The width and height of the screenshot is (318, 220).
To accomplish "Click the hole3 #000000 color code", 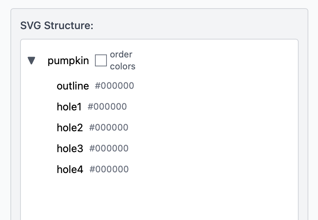I will 109,149.
